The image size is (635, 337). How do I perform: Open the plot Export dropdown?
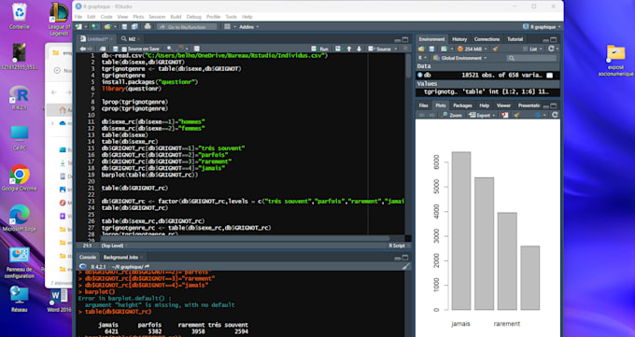click(482, 115)
